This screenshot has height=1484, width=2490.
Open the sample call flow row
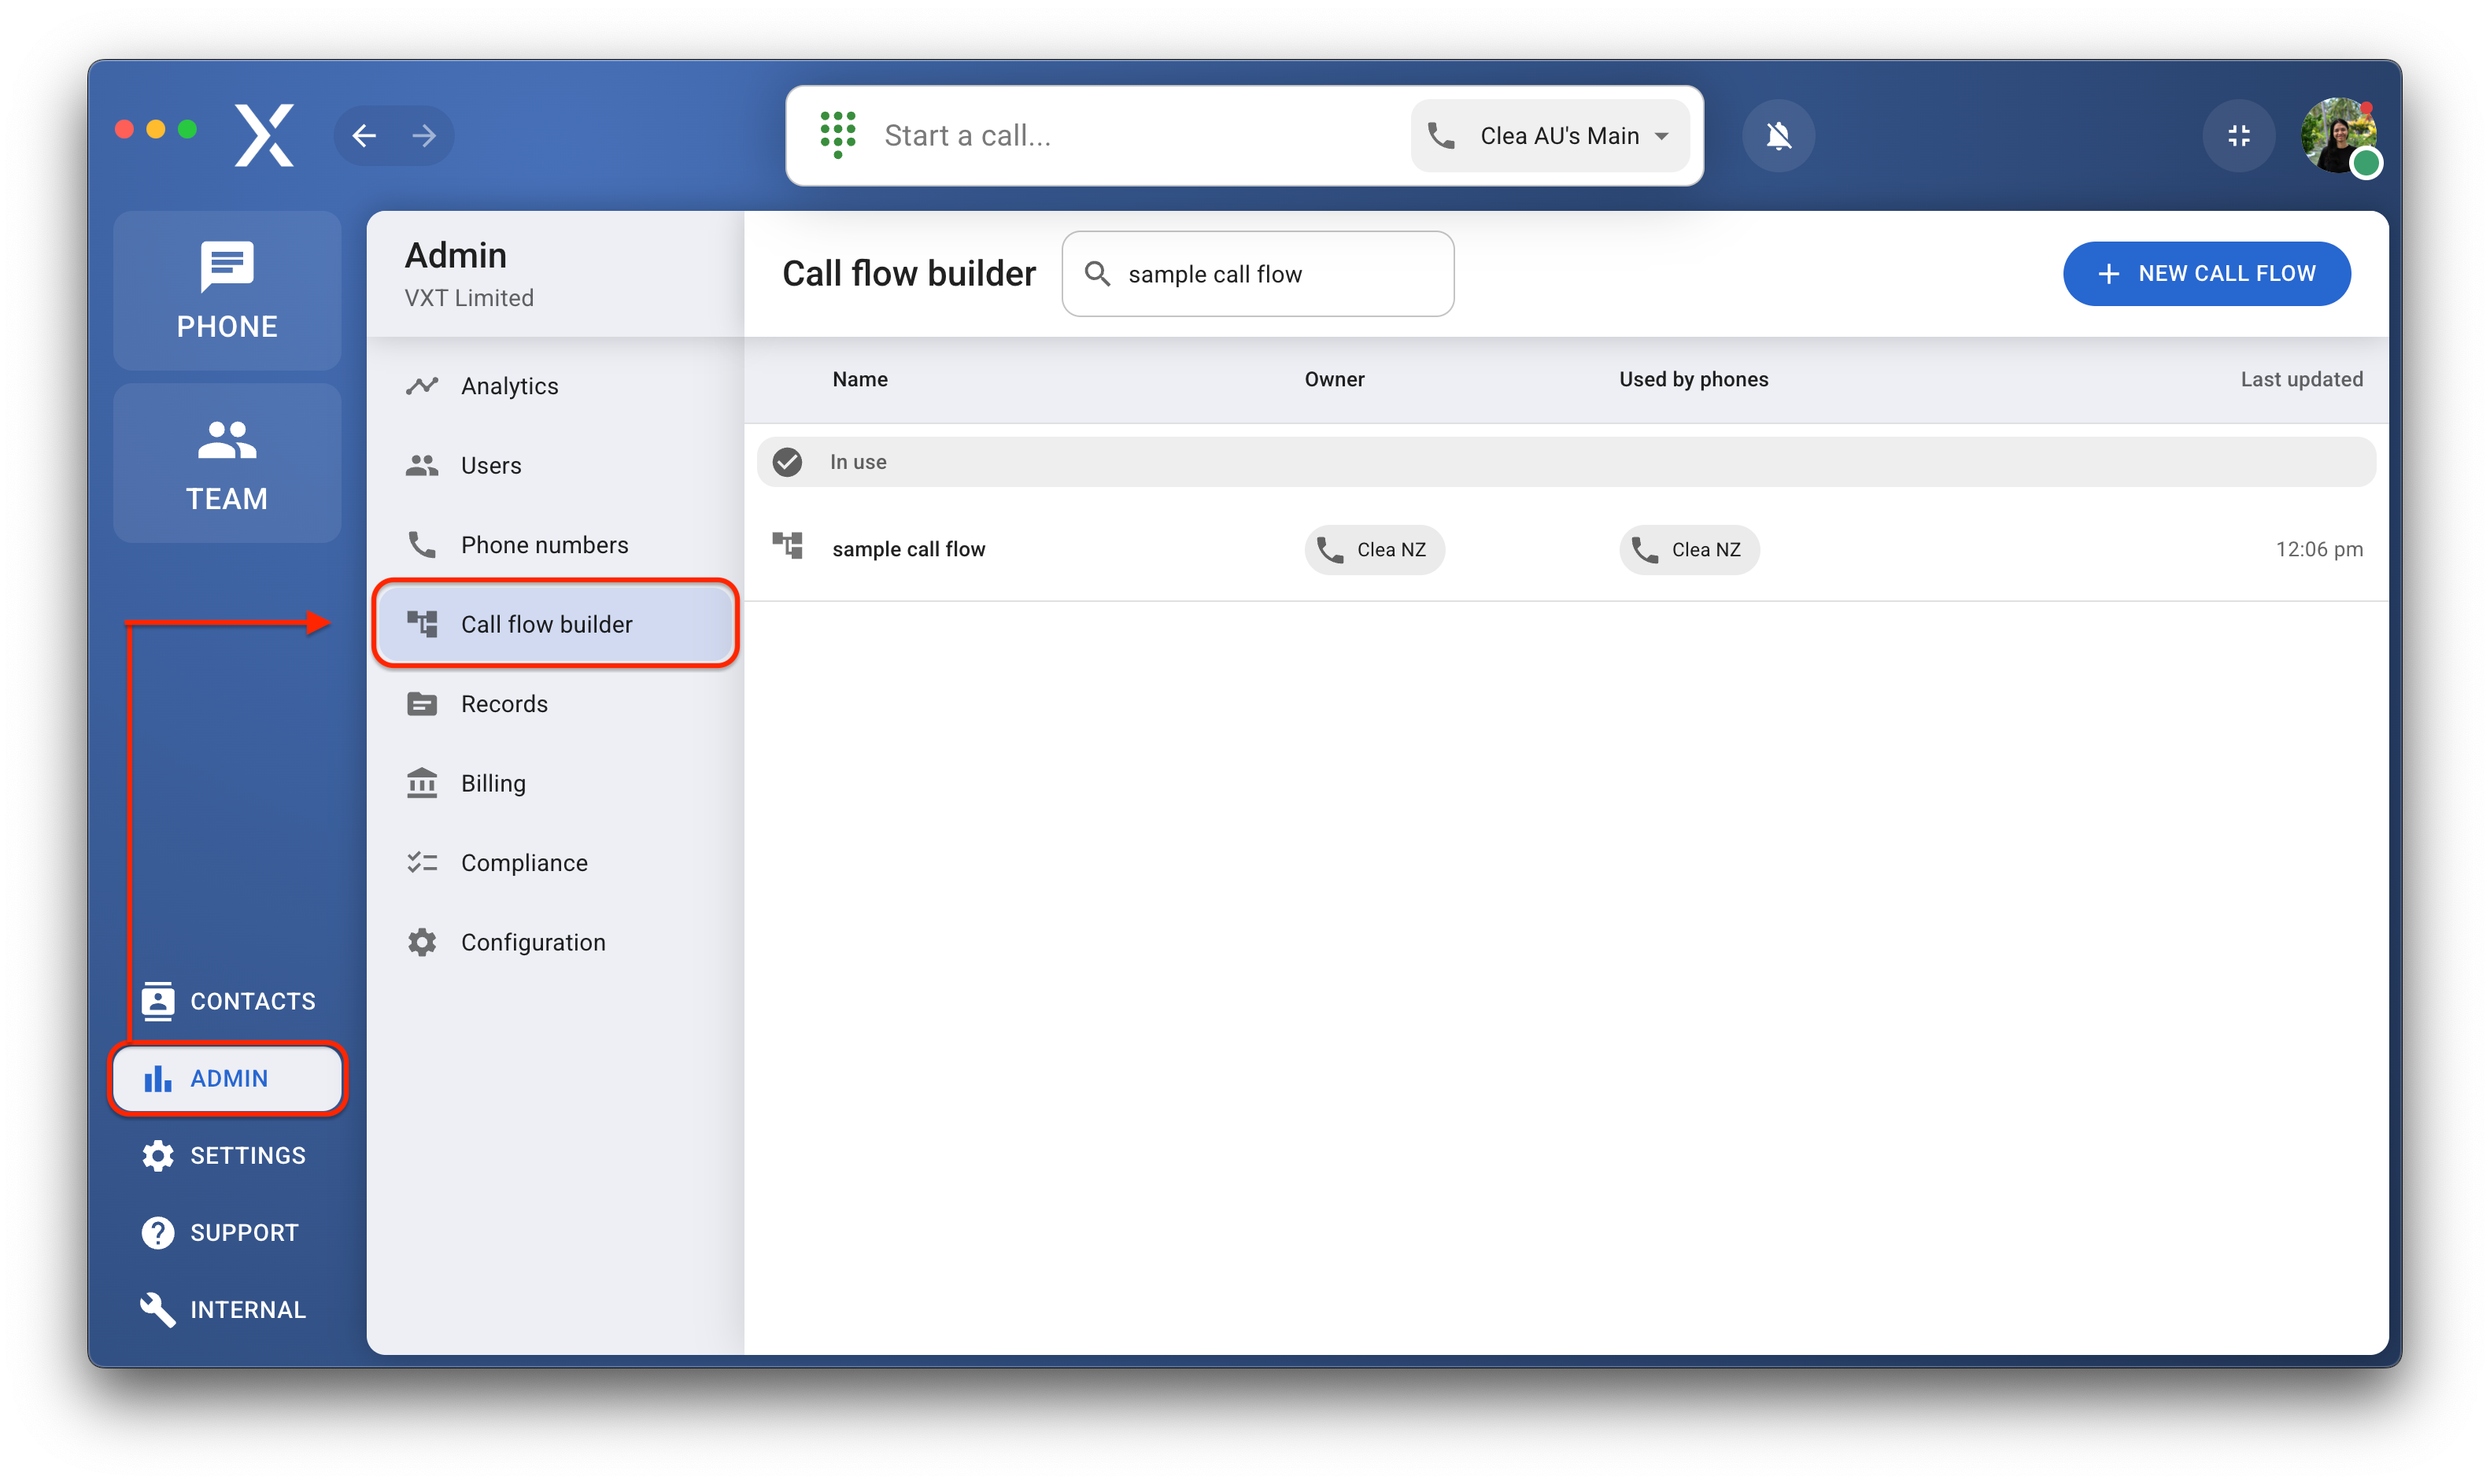point(908,549)
